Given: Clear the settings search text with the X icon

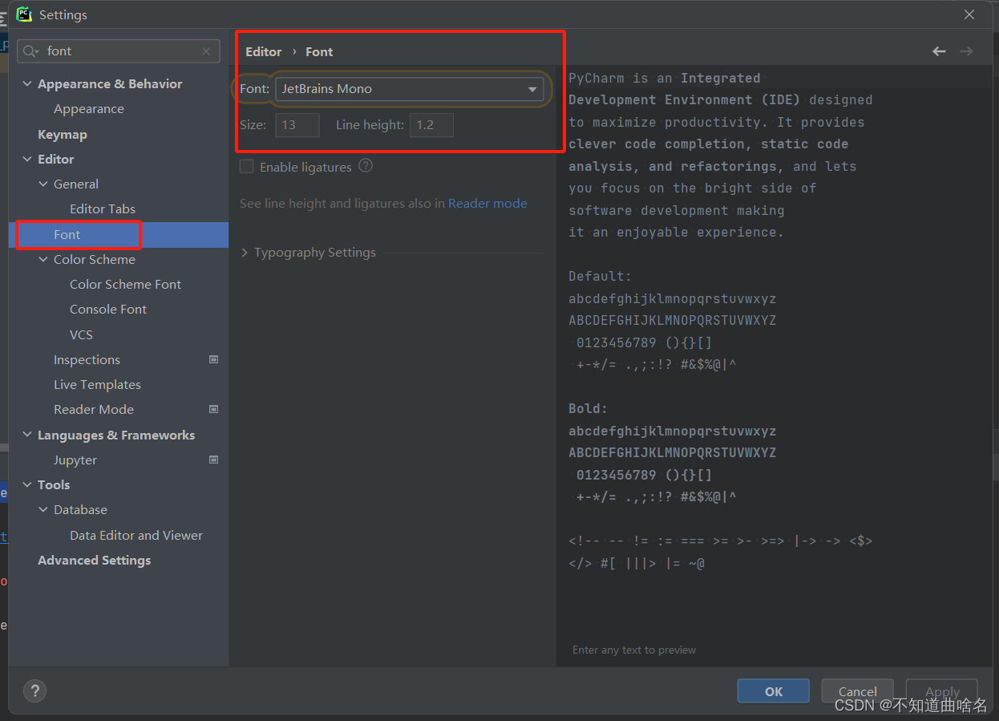Looking at the screenshot, I should pos(206,51).
